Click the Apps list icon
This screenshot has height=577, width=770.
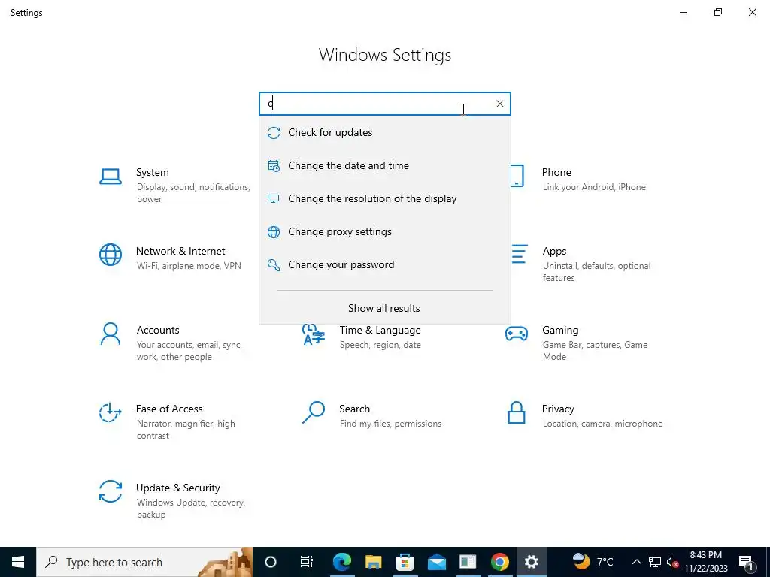(520, 254)
